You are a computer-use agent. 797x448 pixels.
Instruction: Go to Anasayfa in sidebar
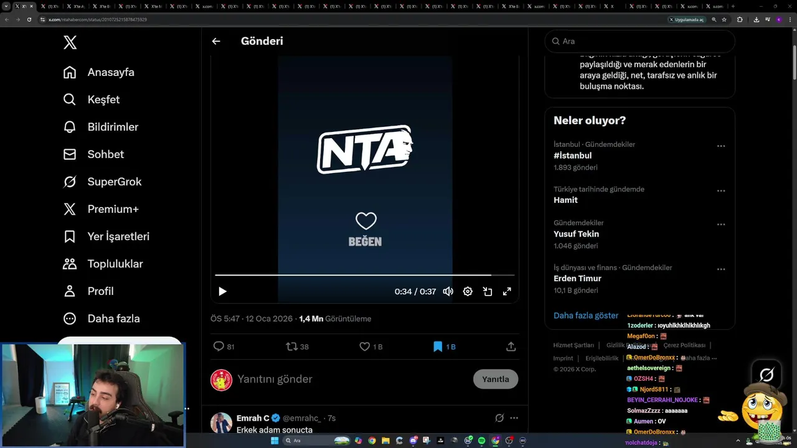(x=99, y=72)
